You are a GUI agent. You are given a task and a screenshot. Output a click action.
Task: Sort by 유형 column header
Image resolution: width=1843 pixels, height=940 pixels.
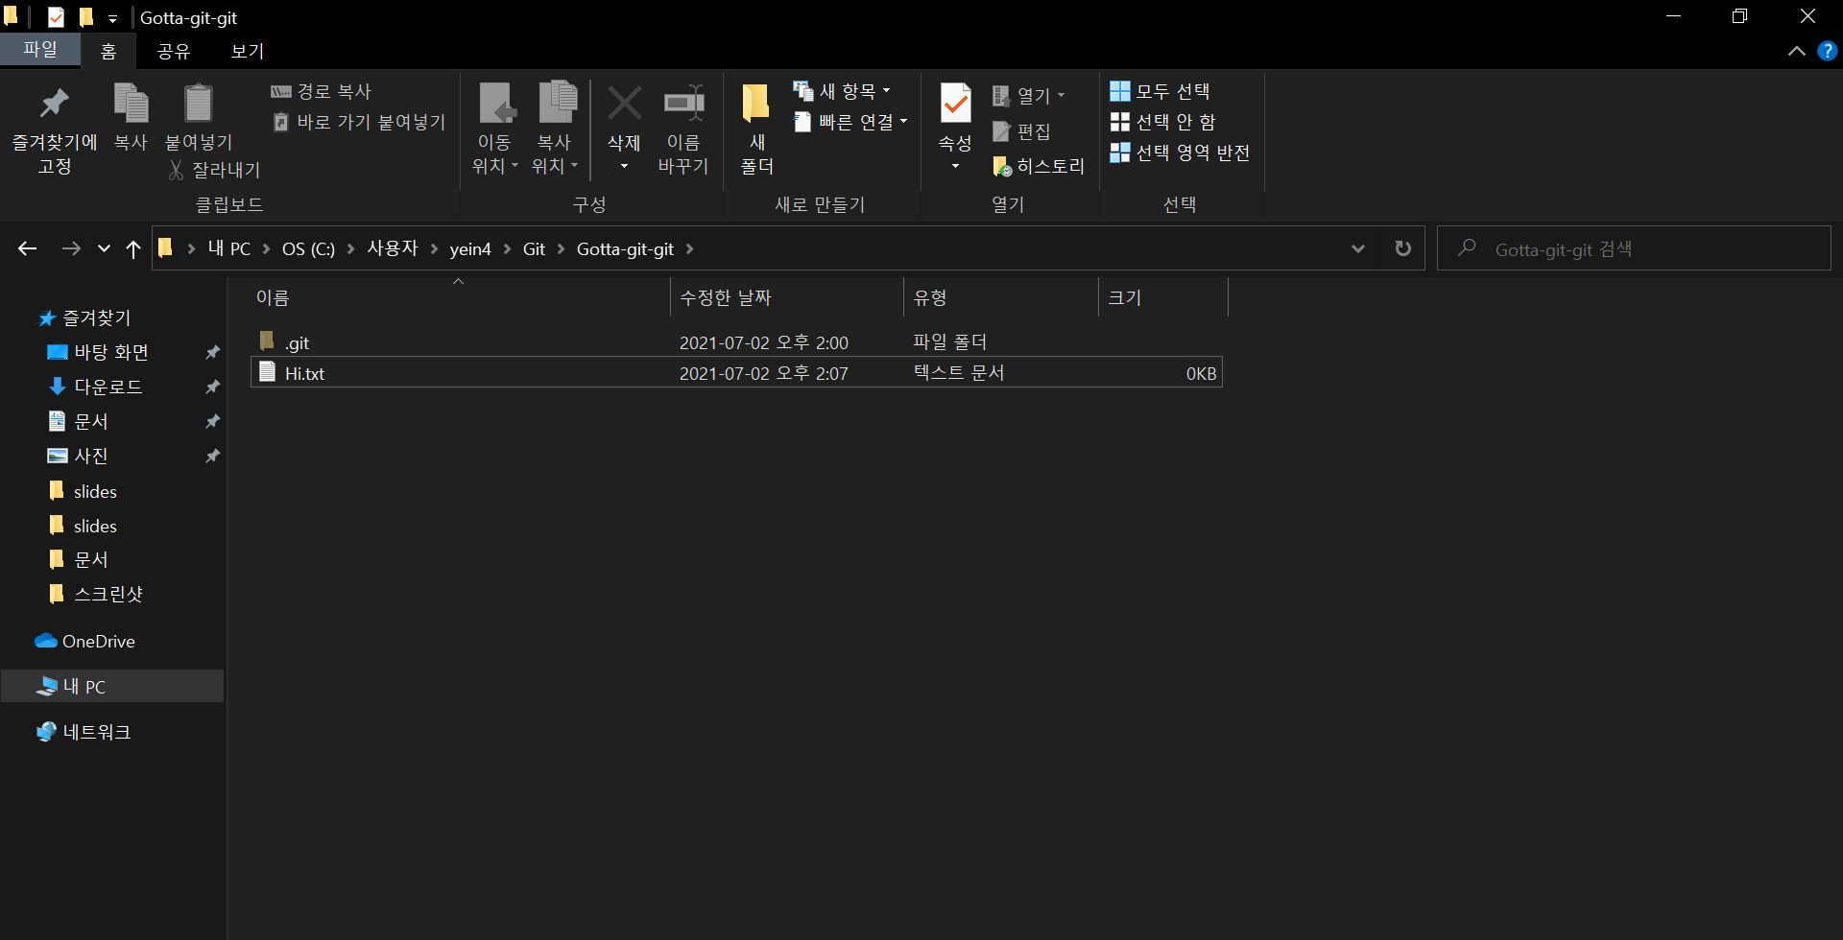(1000, 297)
